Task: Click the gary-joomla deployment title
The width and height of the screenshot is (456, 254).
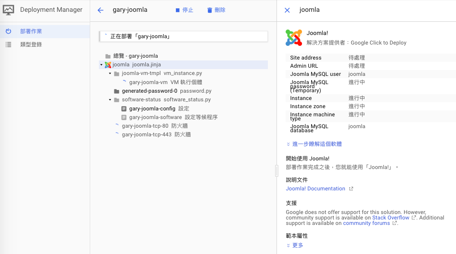Action: [x=130, y=10]
